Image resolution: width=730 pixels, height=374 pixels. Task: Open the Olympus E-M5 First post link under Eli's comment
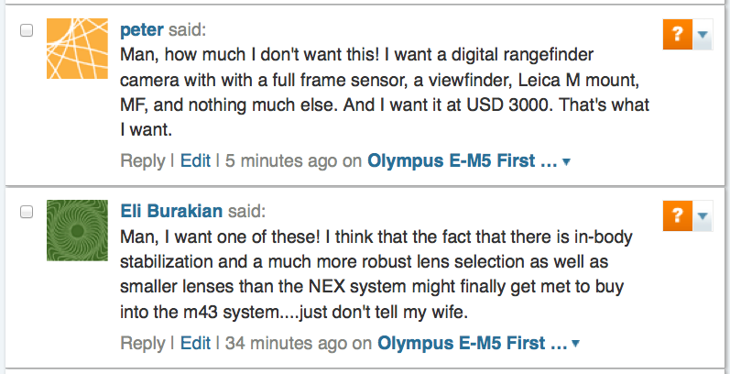[473, 343]
